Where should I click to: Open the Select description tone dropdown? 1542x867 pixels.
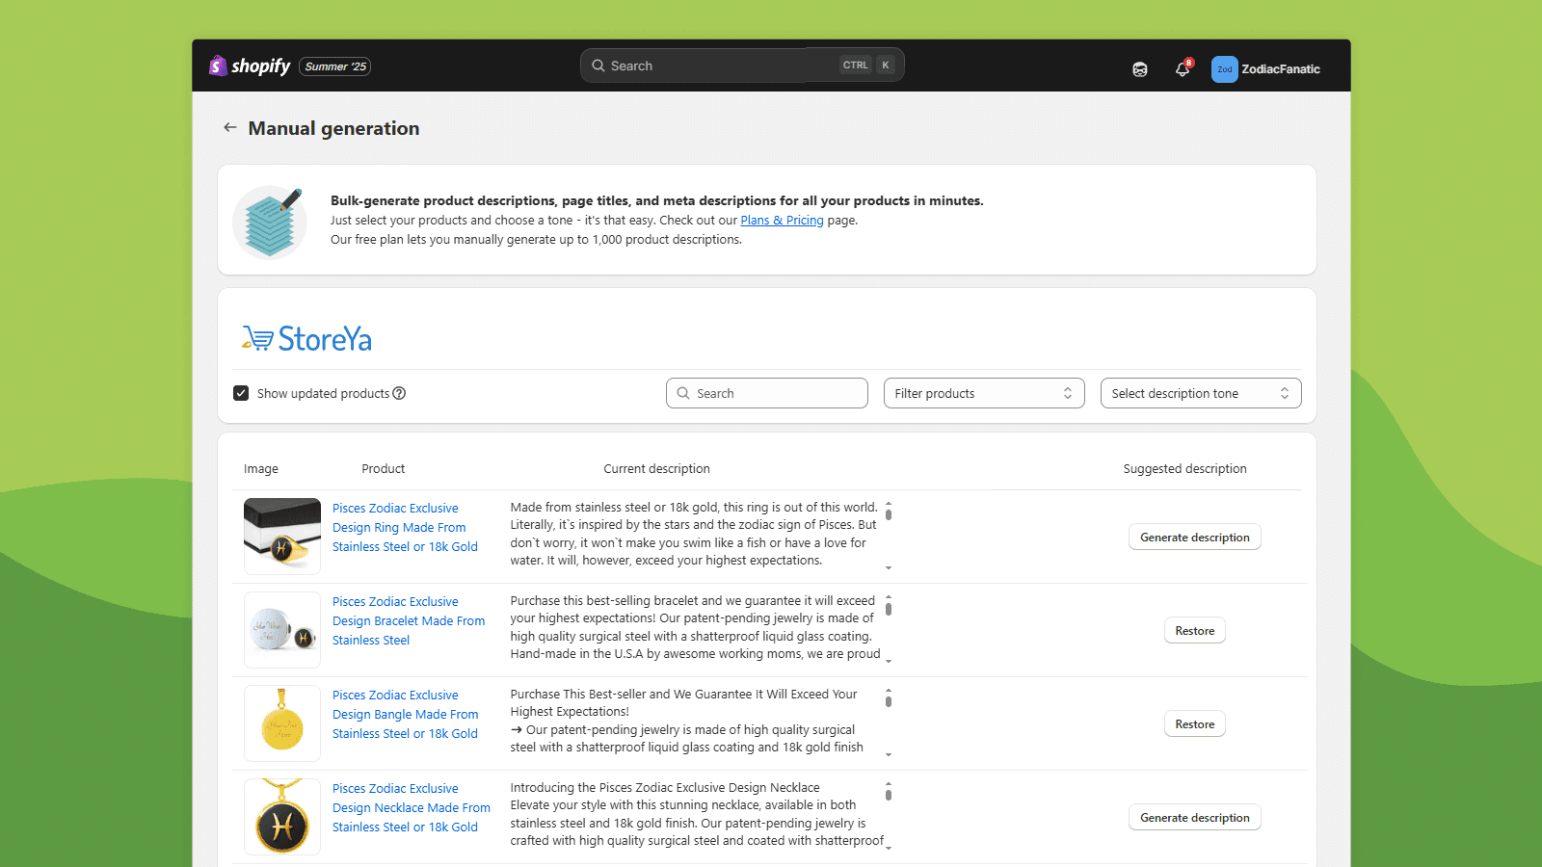[1200, 393]
